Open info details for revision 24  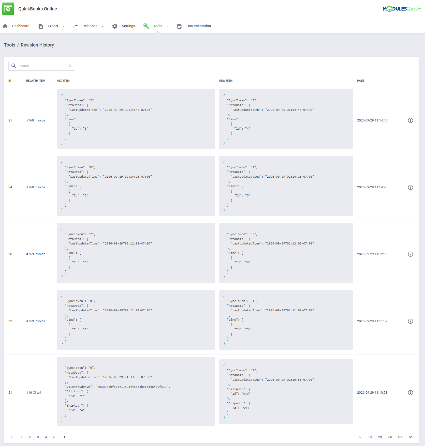(411, 187)
